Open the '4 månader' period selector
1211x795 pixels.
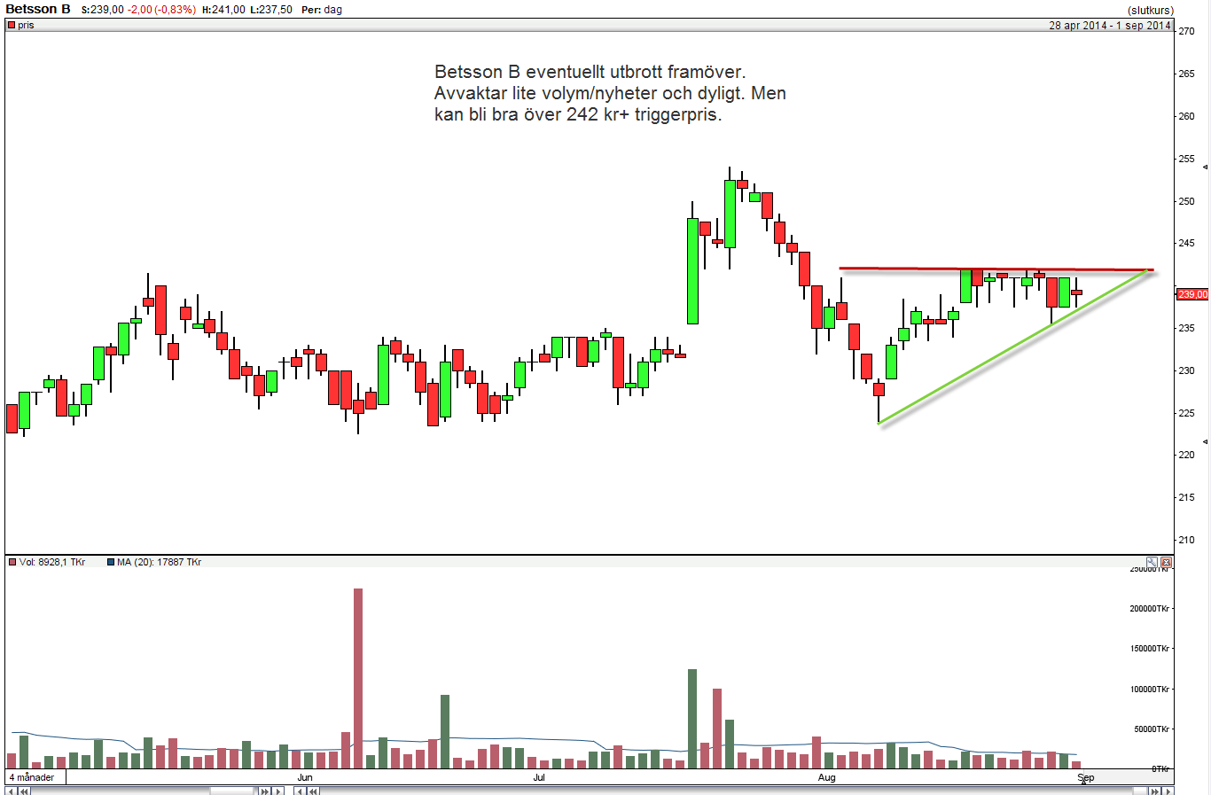click(35, 777)
